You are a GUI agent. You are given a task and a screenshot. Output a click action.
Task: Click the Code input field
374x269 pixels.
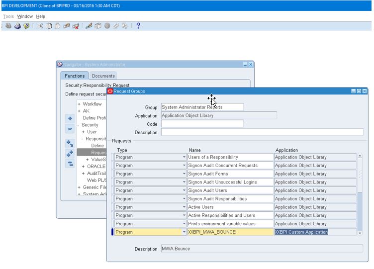[202, 124]
